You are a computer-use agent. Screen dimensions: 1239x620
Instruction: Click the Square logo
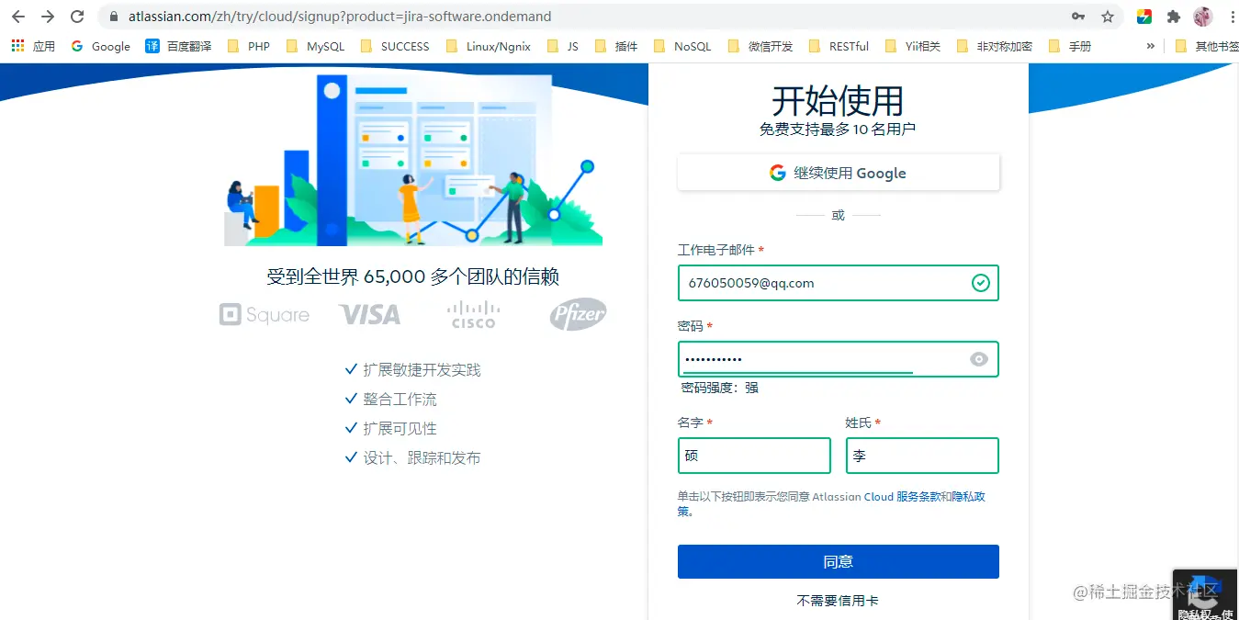tap(265, 315)
